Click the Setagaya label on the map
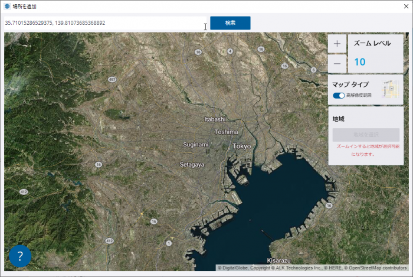This screenshot has height=277, width=413. point(192,165)
